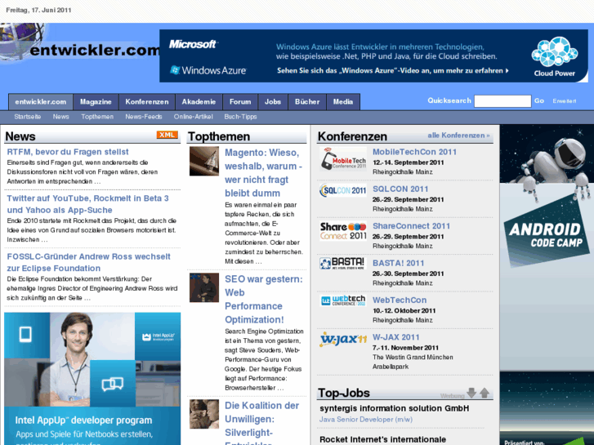Image resolution: width=594 pixels, height=445 pixels.
Task: Focus the Quicksearch input field
Action: (502, 101)
